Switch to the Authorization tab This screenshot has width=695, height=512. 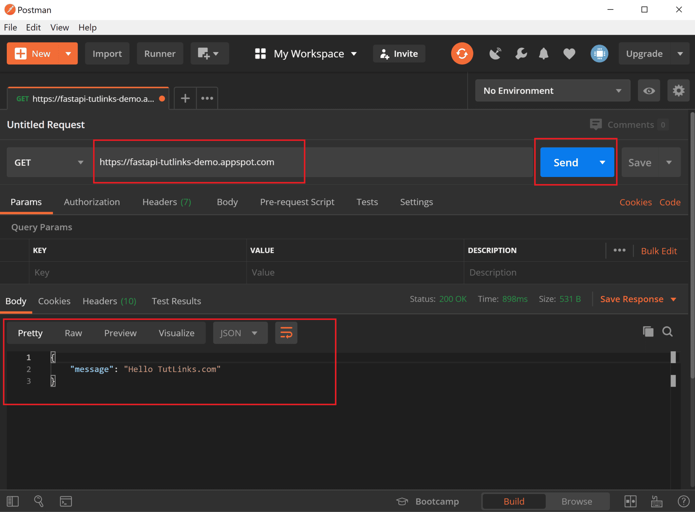pos(92,202)
